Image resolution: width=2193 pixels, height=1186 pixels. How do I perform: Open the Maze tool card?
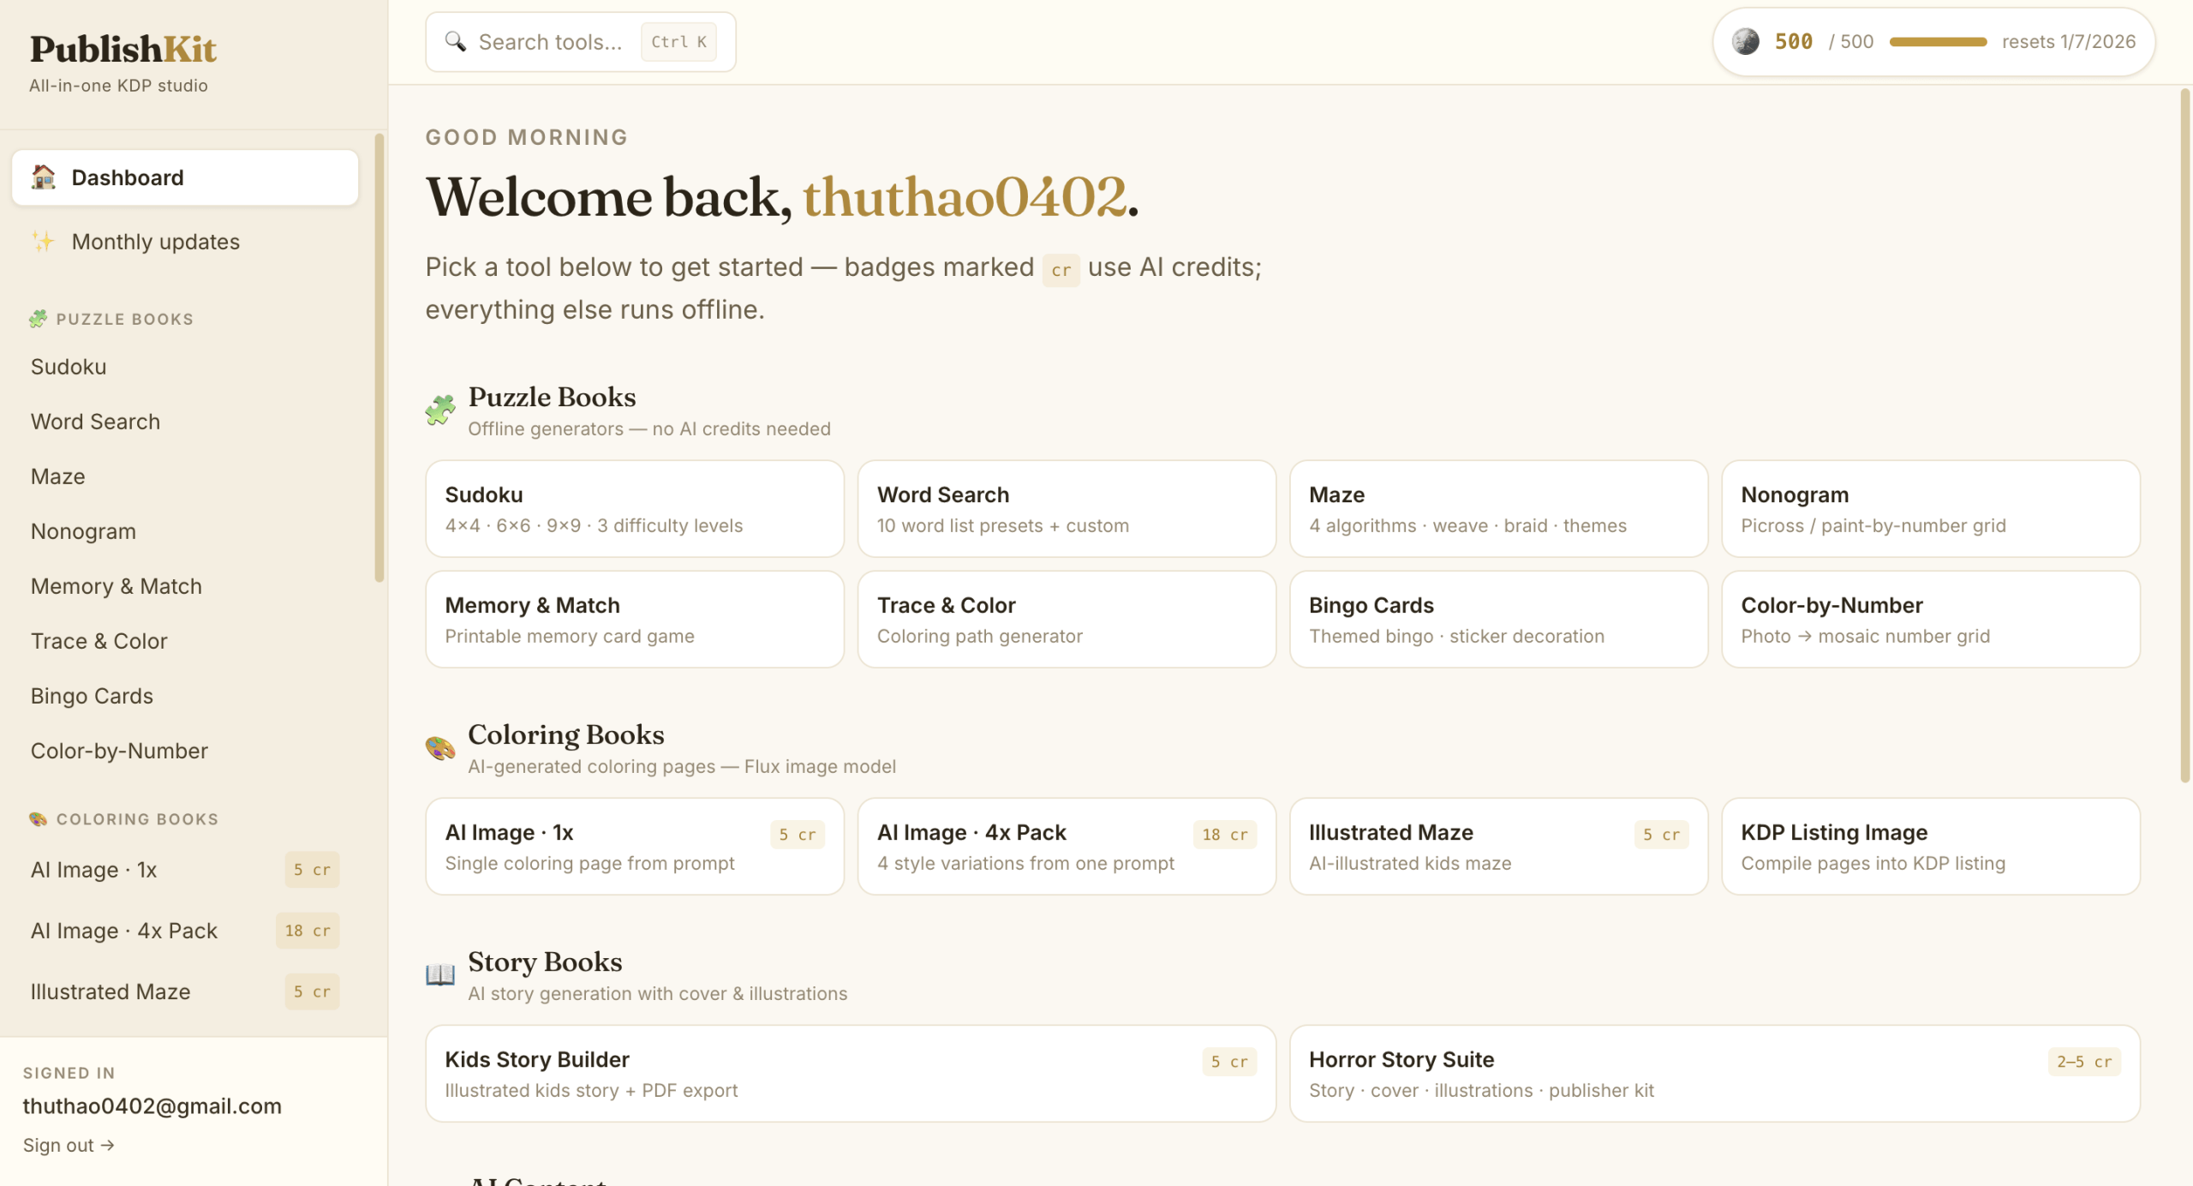click(1498, 509)
